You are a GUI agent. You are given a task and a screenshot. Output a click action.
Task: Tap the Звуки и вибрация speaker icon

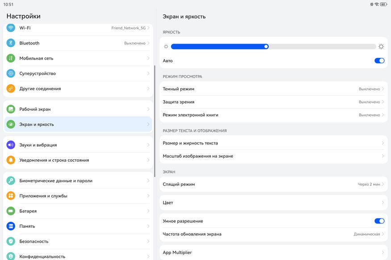(x=11, y=145)
